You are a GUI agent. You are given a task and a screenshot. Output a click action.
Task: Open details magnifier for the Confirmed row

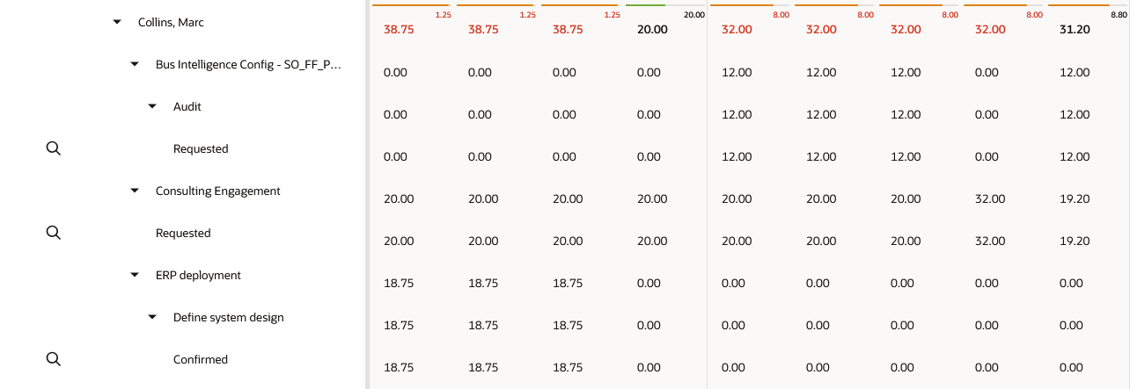click(53, 359)
